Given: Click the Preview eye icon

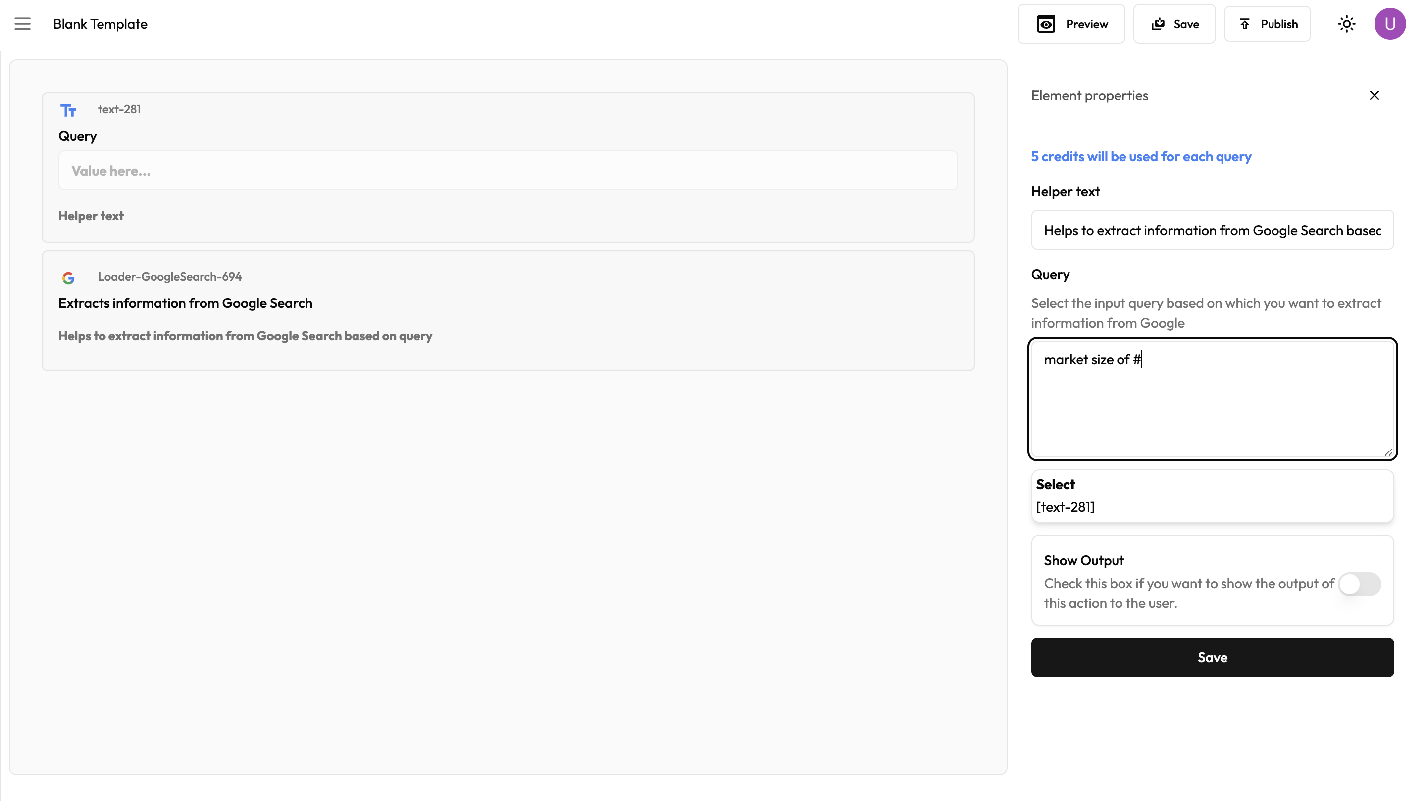Looking at the screenshot, I should pos(1046,24).
